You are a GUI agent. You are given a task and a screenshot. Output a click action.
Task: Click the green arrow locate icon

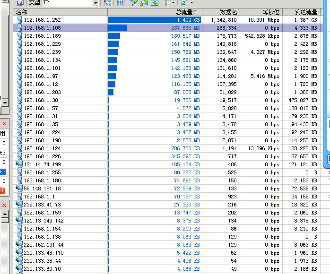(155, 3)
